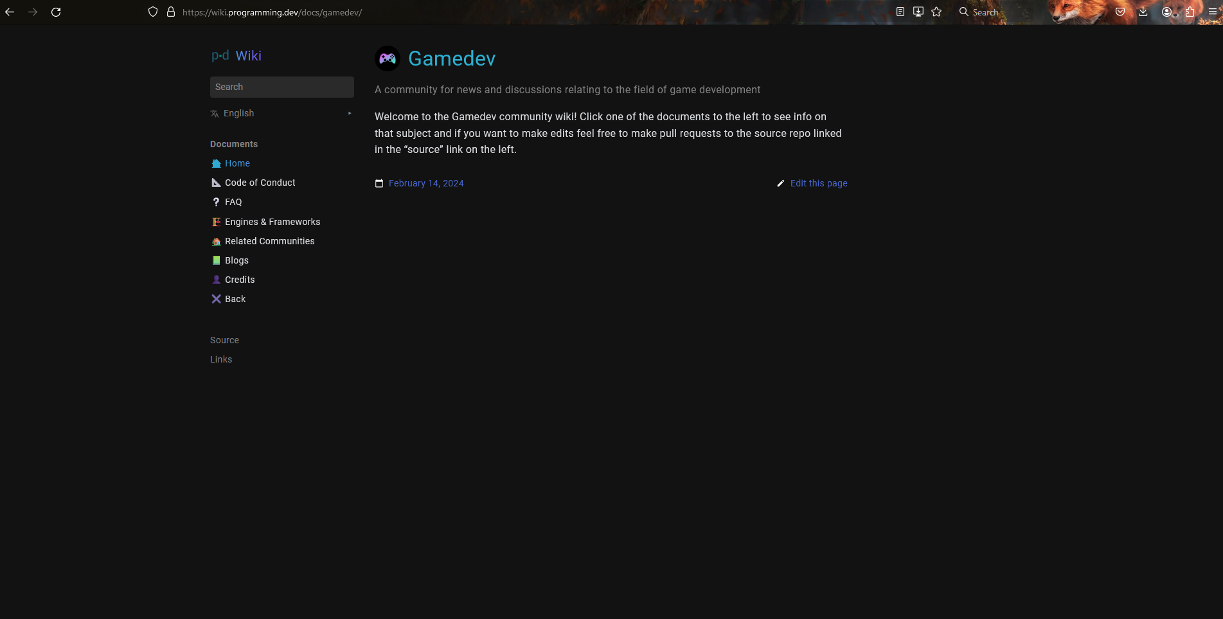Open the Source link in the sidebar
The width and height of the screenshot is (1223, 619).
pos(224,340)
